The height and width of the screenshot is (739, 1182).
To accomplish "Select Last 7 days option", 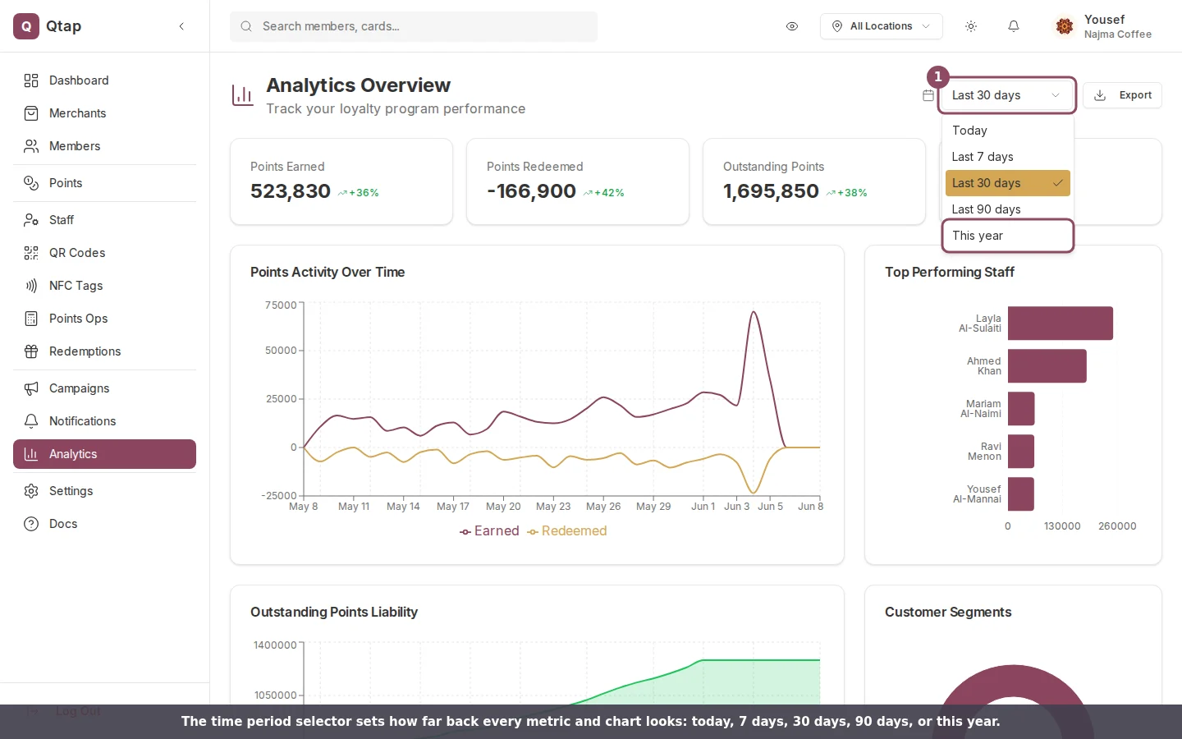I will [1008, 157].
